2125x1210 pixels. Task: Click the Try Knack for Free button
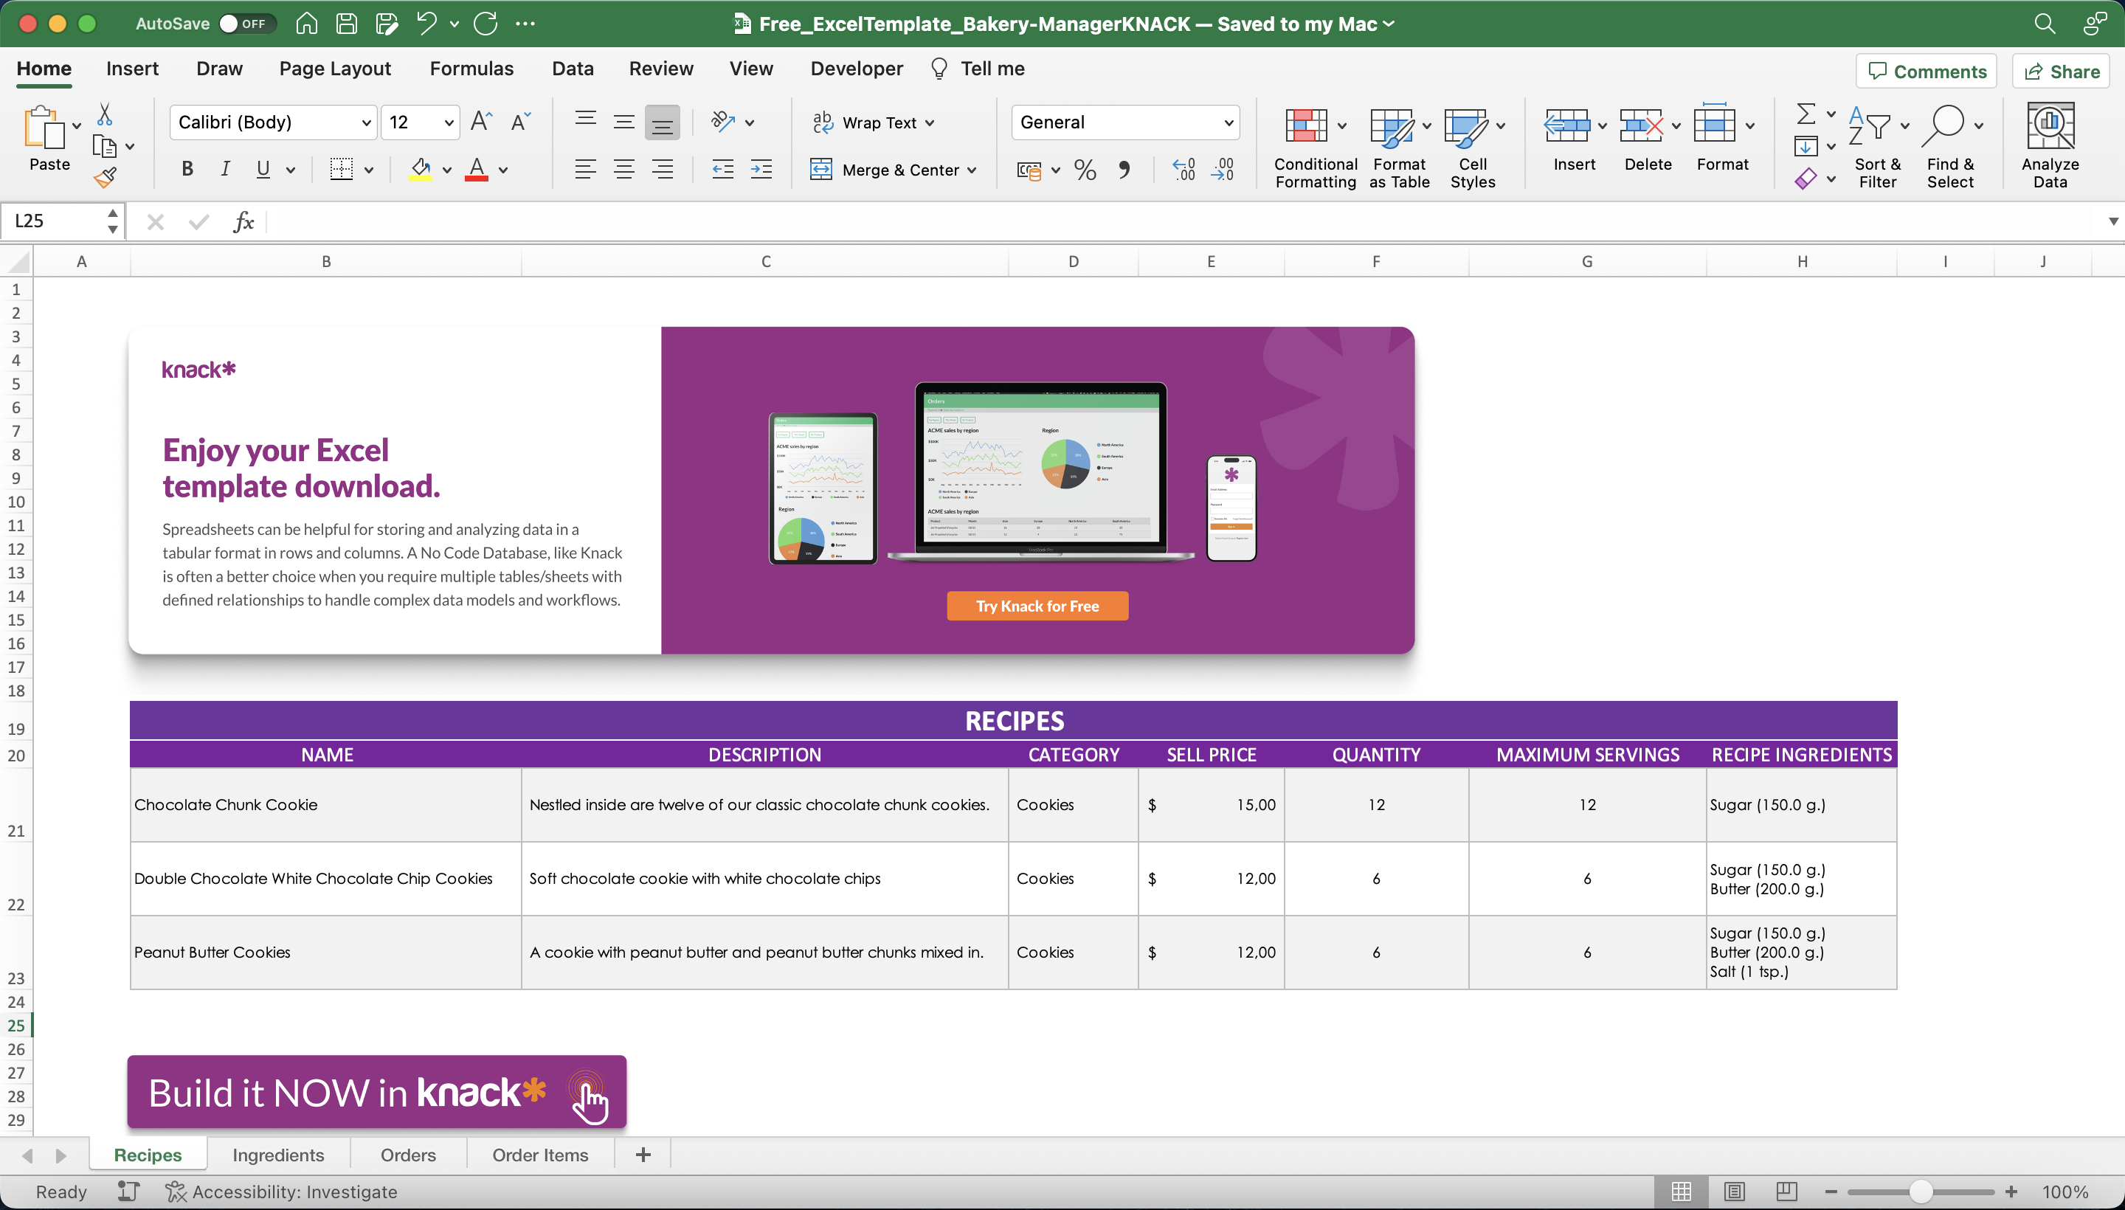[1037, 605]
